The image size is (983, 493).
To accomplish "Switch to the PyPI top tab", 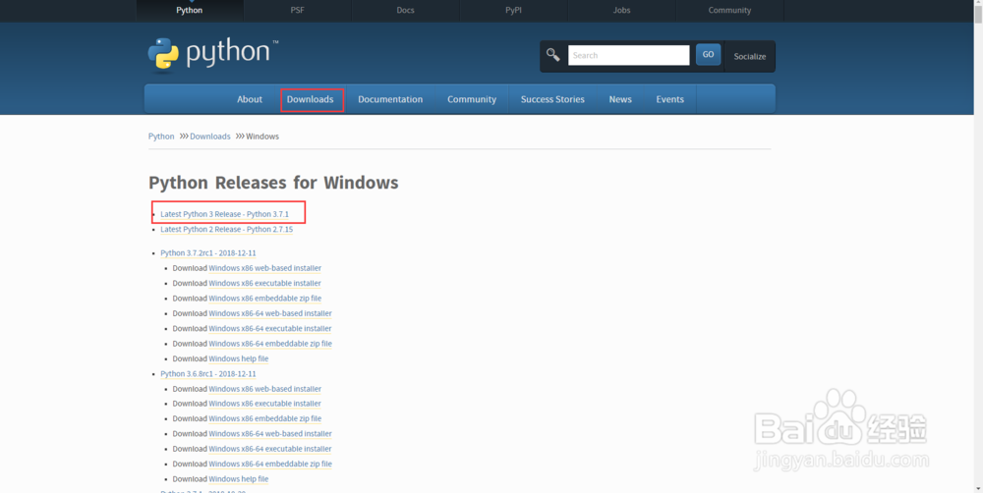I will [513, 11].
